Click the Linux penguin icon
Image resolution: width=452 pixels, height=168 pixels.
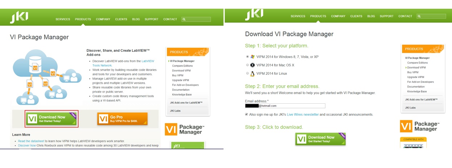(253, 74)
